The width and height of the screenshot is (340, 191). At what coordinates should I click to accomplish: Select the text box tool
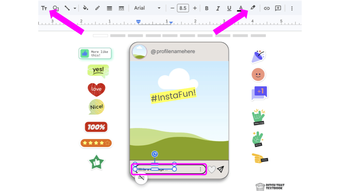pos(44,8)
